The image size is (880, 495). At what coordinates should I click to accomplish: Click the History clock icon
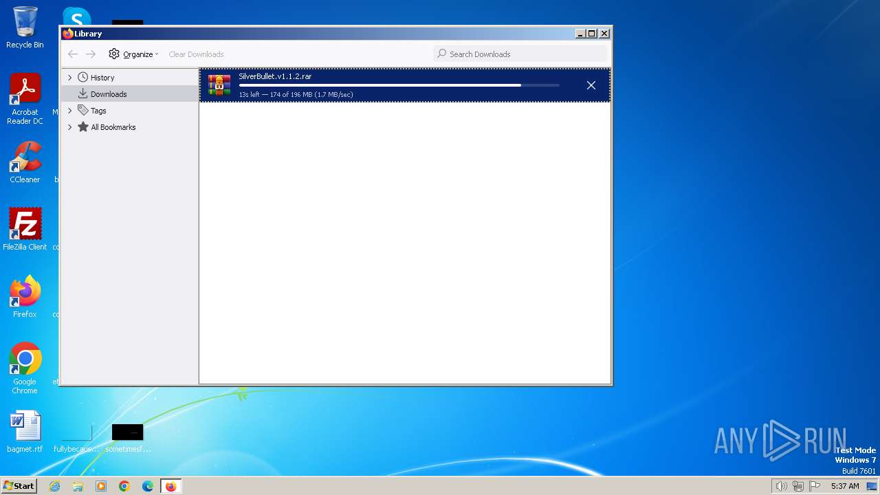(83, 78)
